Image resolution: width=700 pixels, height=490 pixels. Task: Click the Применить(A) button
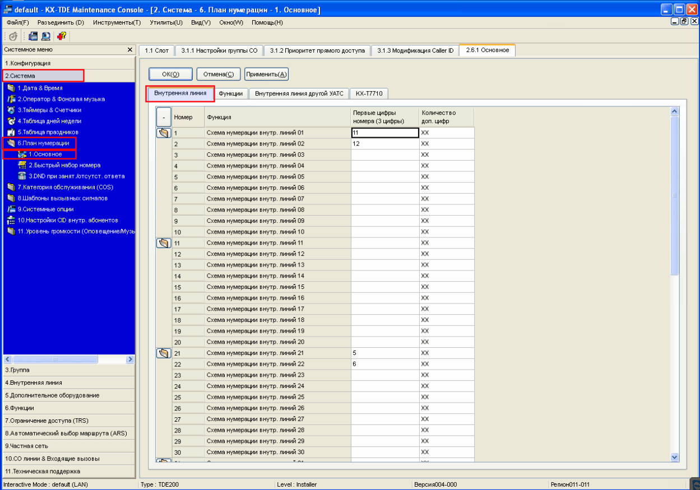pyautogui.click(x=267, y=74)
